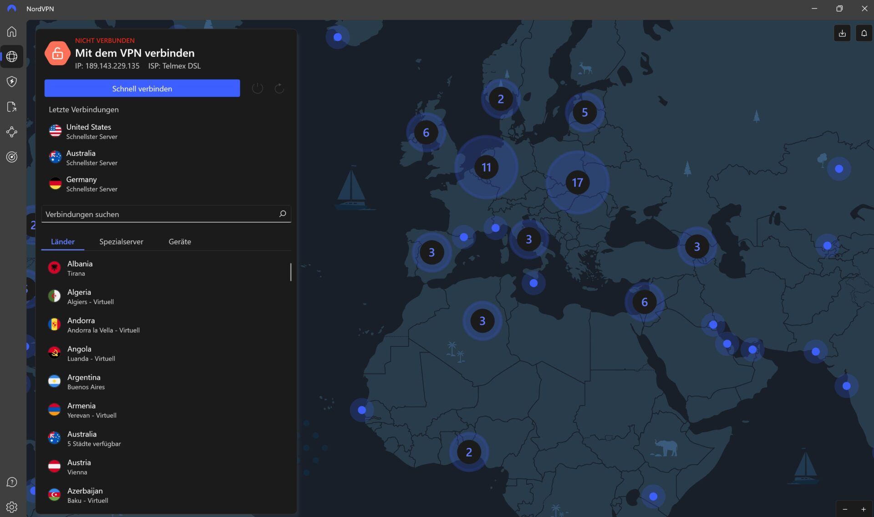Click the Austria flag icon
The height and width of the screenshot is (517, 874).
55,467
